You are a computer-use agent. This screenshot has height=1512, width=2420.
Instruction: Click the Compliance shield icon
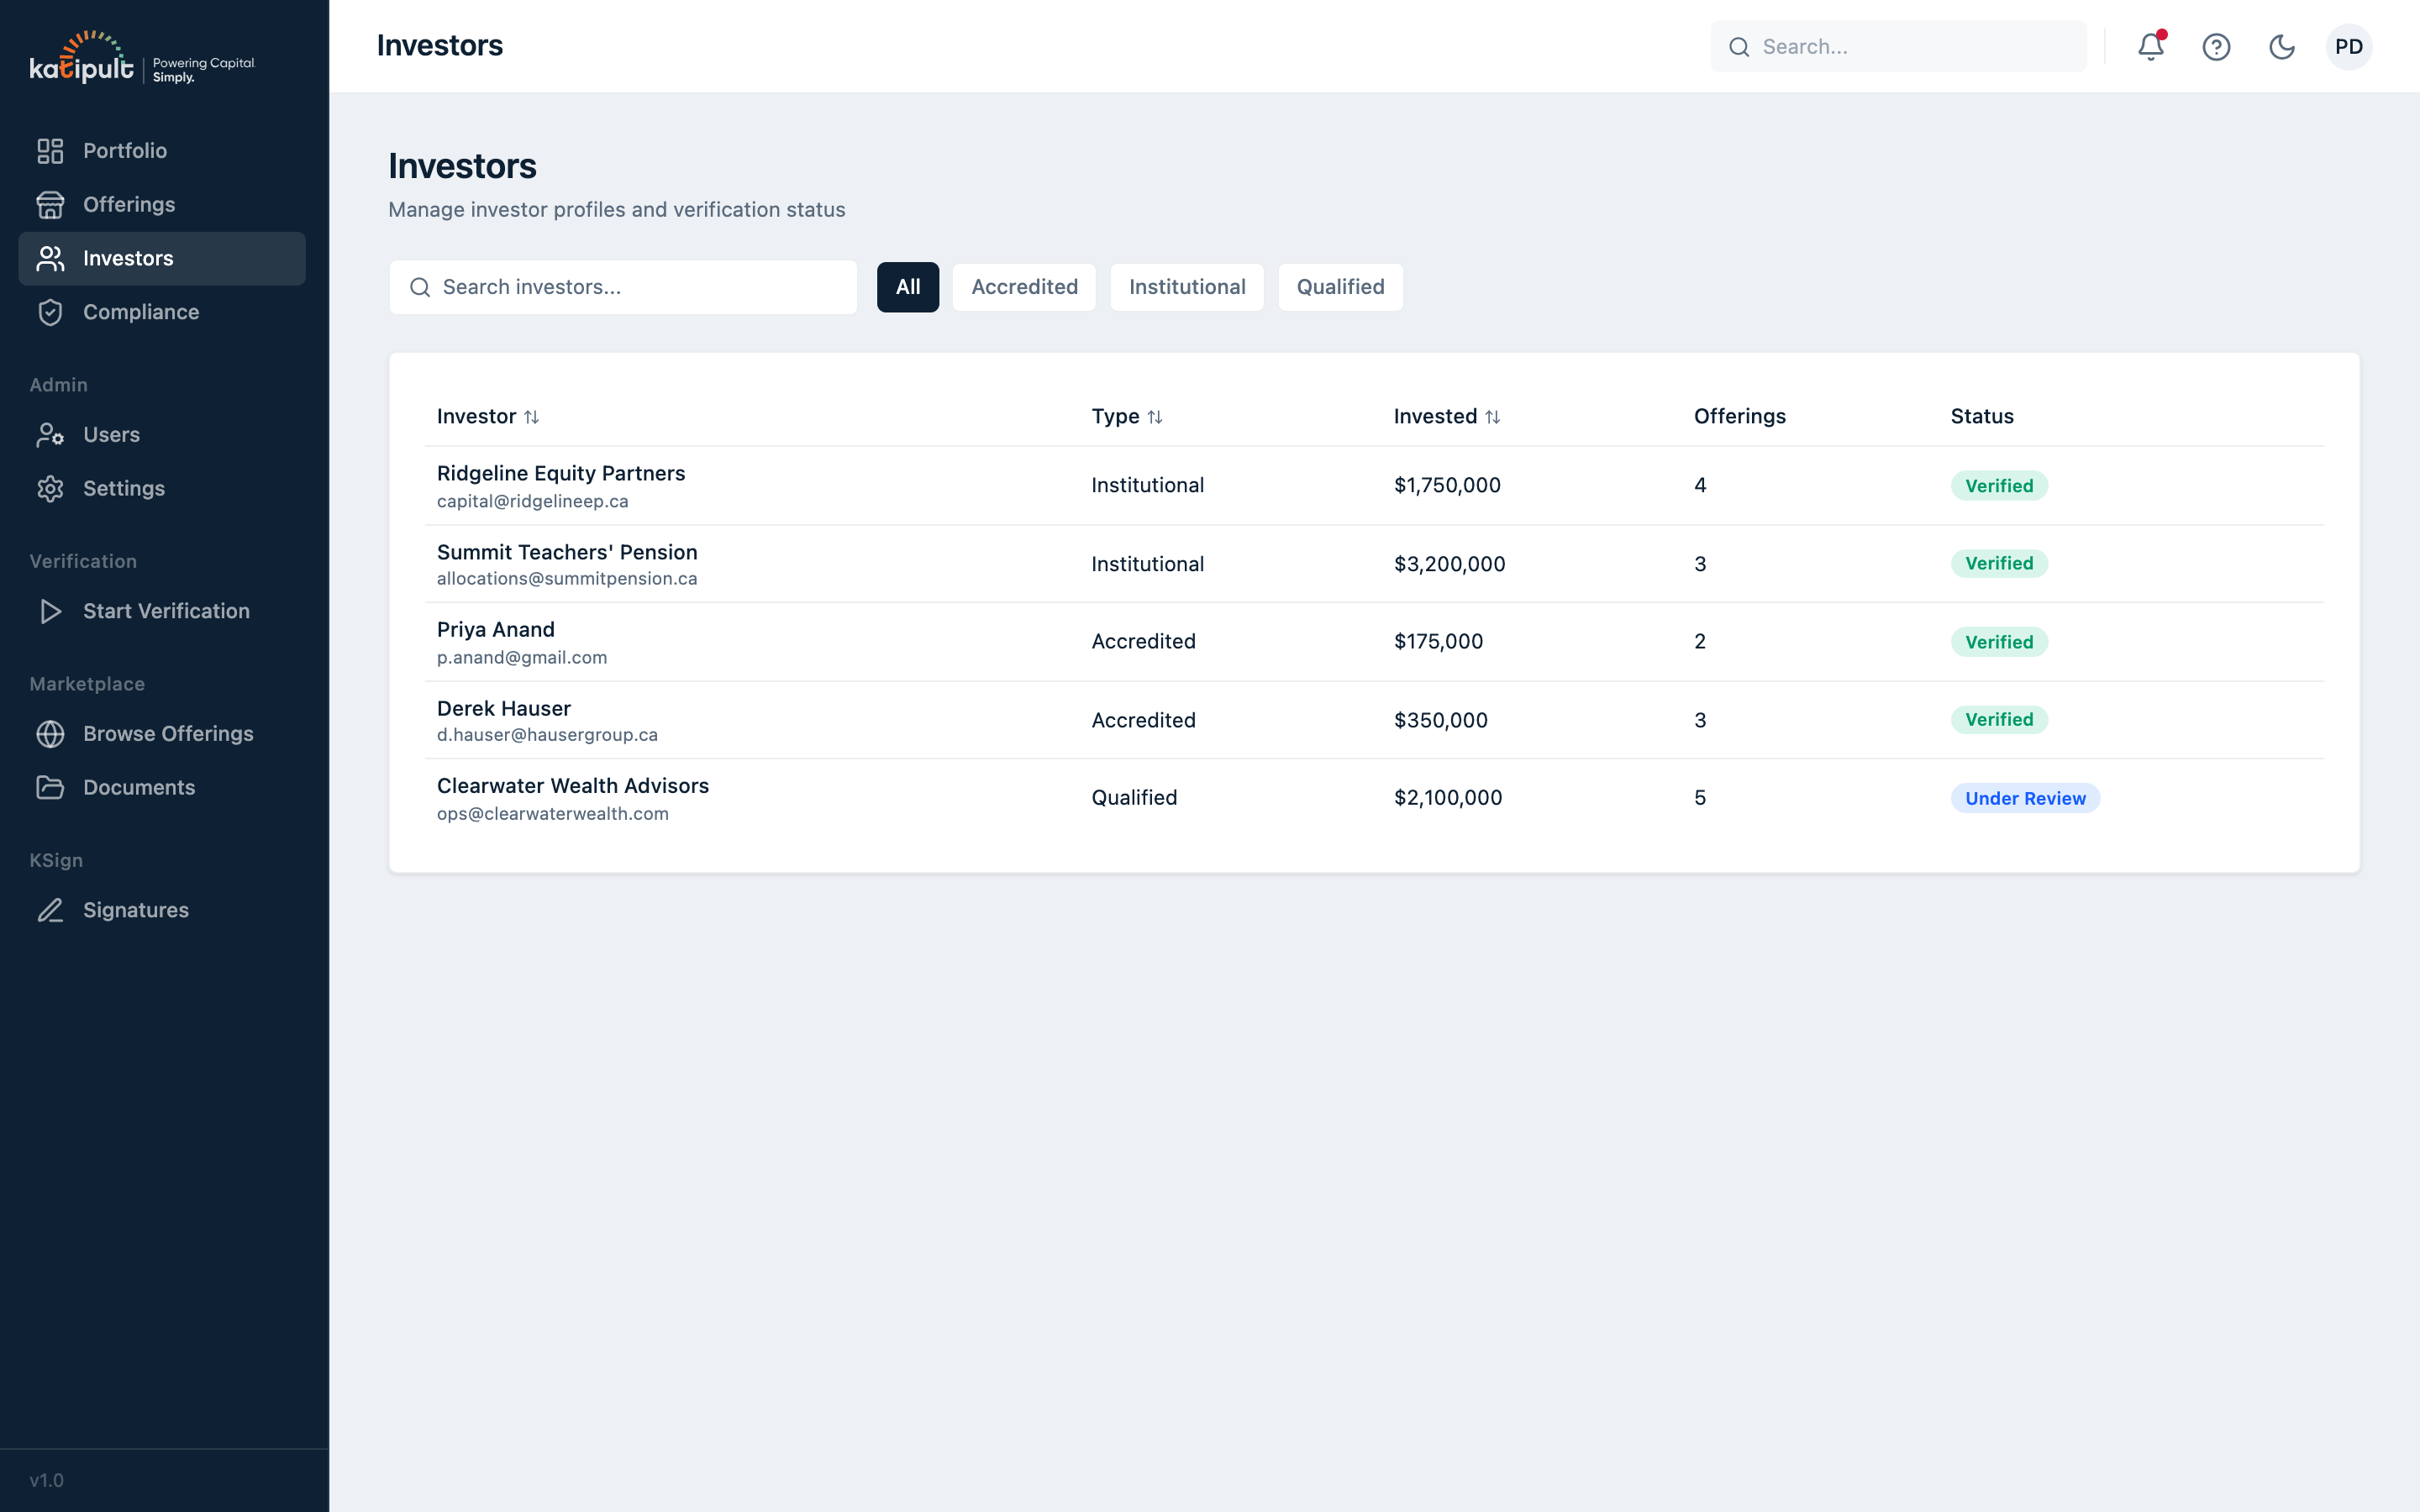pos(50,312)
